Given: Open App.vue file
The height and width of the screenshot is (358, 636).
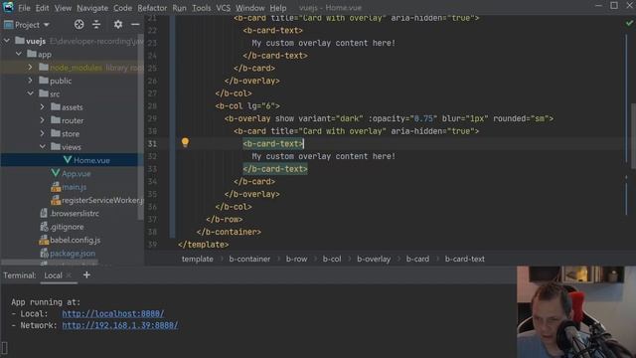Looking at the screenshot, I should click(76, 174).
